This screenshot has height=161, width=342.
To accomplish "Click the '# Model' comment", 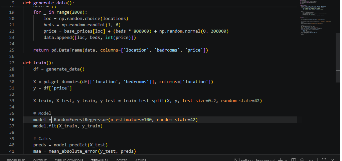I will [42, 113].
